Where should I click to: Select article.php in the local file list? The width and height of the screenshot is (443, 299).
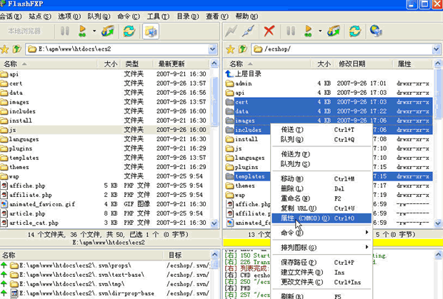[26, 213]
